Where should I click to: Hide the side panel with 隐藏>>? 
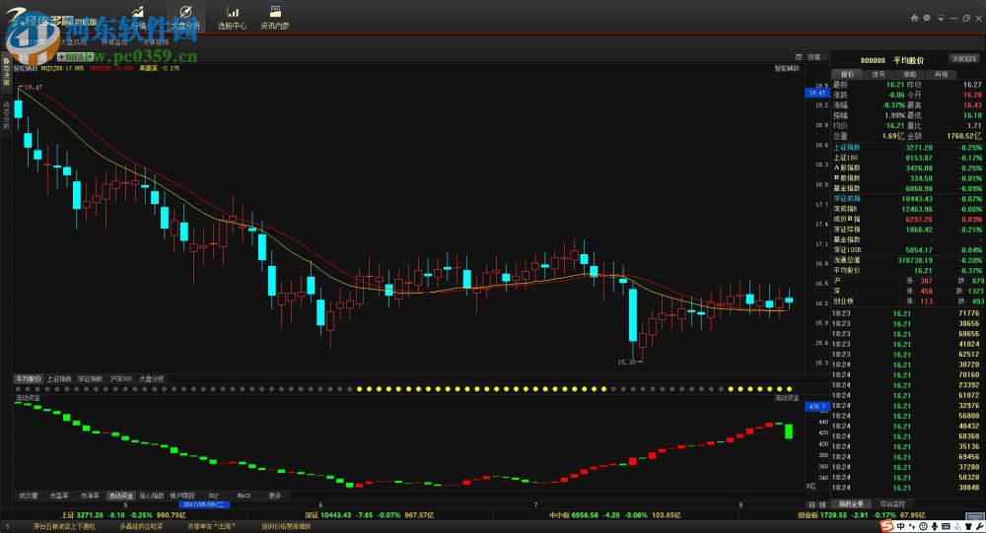click(x=817, y=57)
